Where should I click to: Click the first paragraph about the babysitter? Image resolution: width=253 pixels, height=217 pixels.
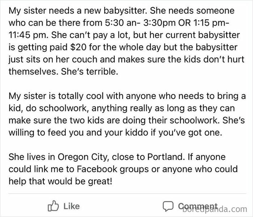(x=126, y=41)
